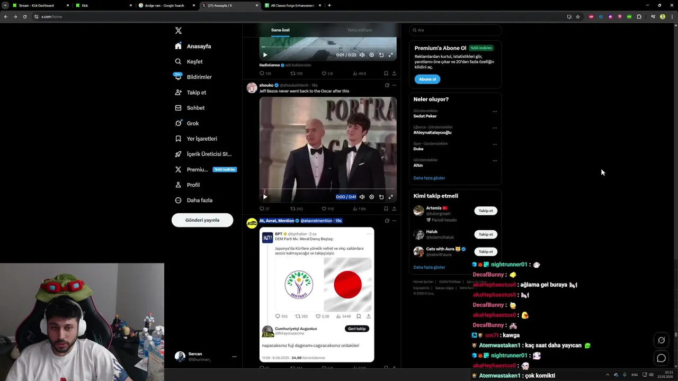Click Daha fazla göster under trends
The height and width of the screenshot is (381, 678).
coord(429,178)
